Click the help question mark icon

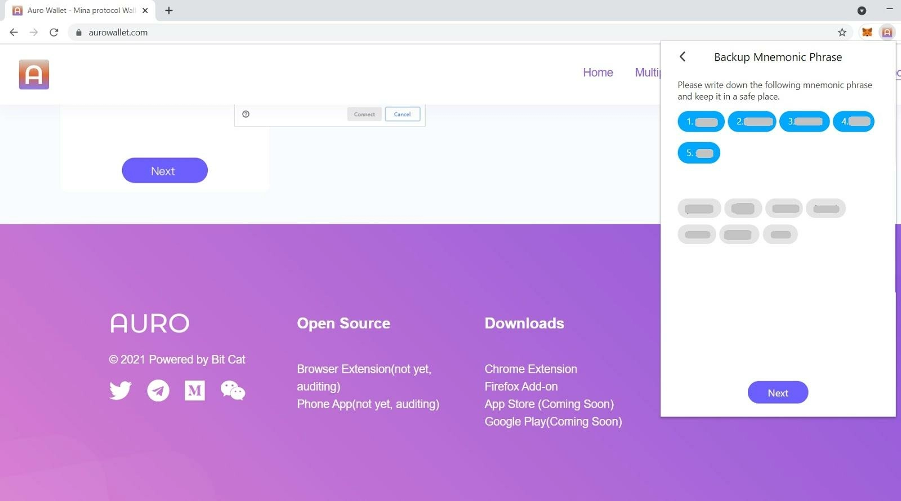coord(246,114)
